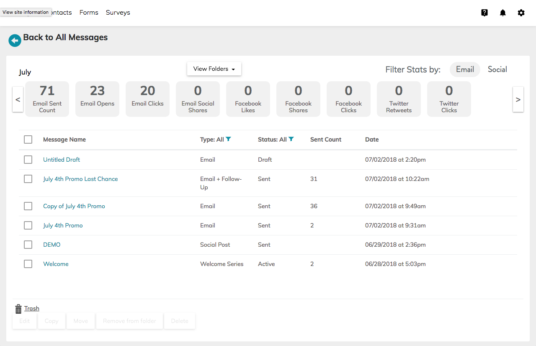Click the Trash can icon

(18, 309)
